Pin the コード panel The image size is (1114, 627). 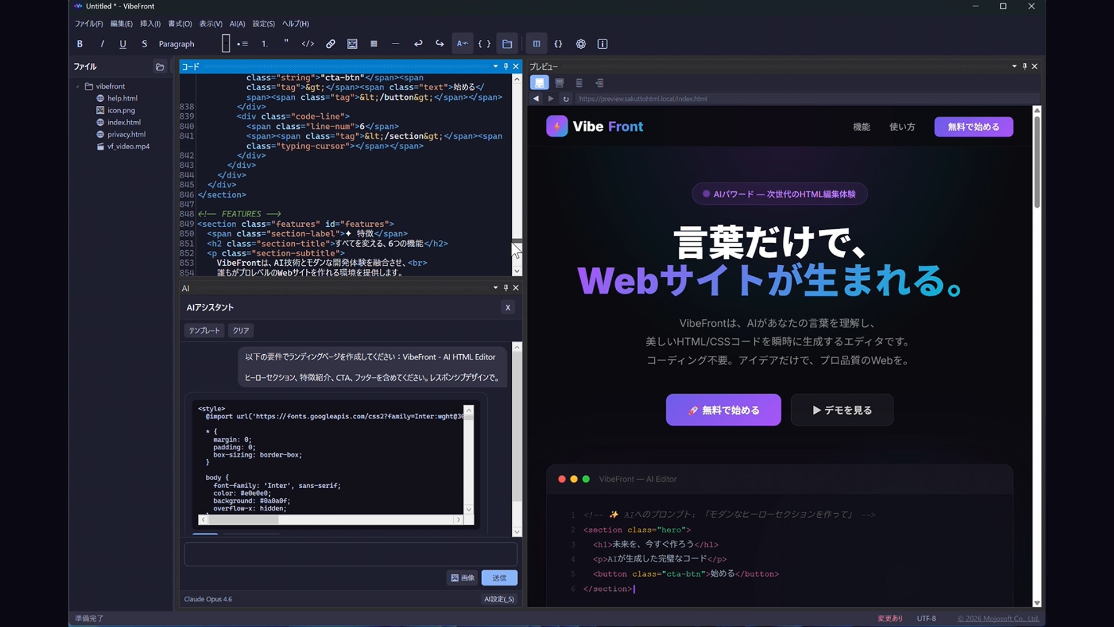(506, 67)
